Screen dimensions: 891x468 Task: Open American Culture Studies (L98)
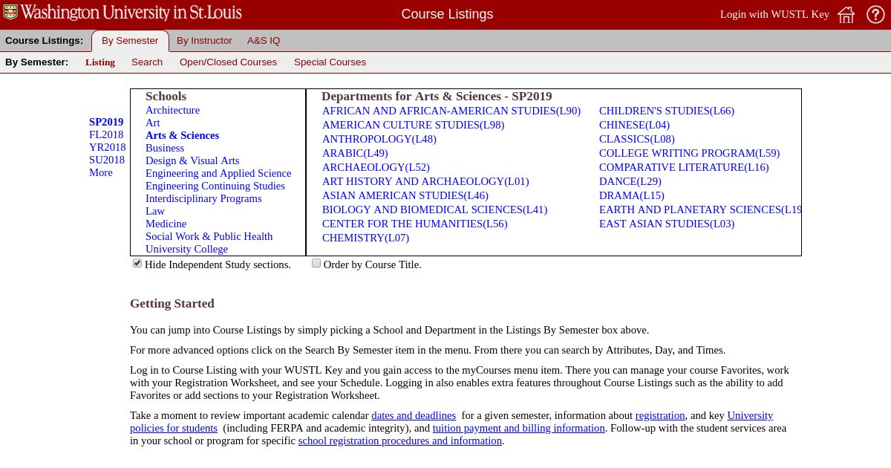(x=413, y=125)
